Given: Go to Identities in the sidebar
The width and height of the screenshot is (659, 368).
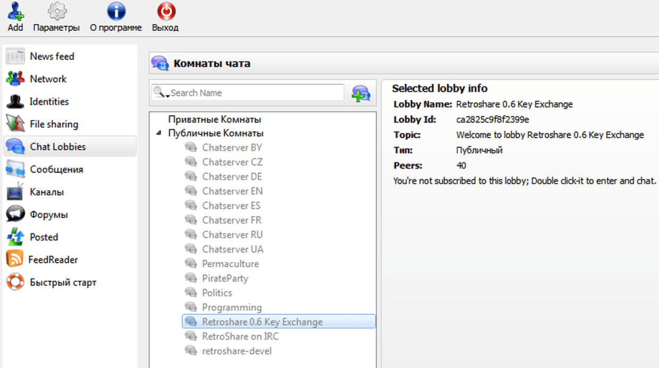Looking at the screenshot, I should point(49,101).
